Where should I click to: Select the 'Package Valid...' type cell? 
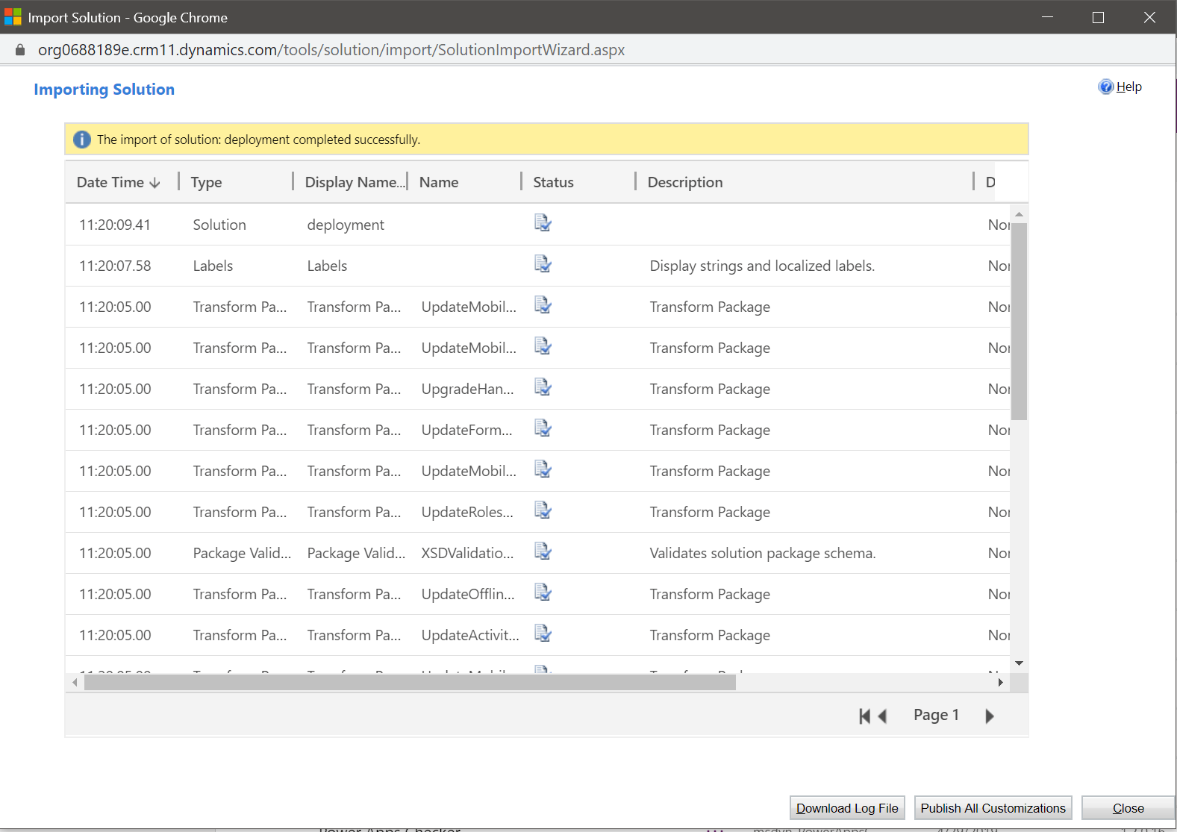242,553
